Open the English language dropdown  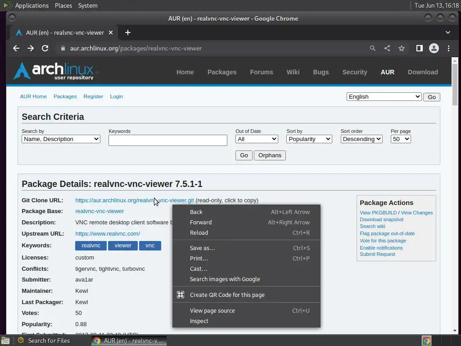click(384, 97)
